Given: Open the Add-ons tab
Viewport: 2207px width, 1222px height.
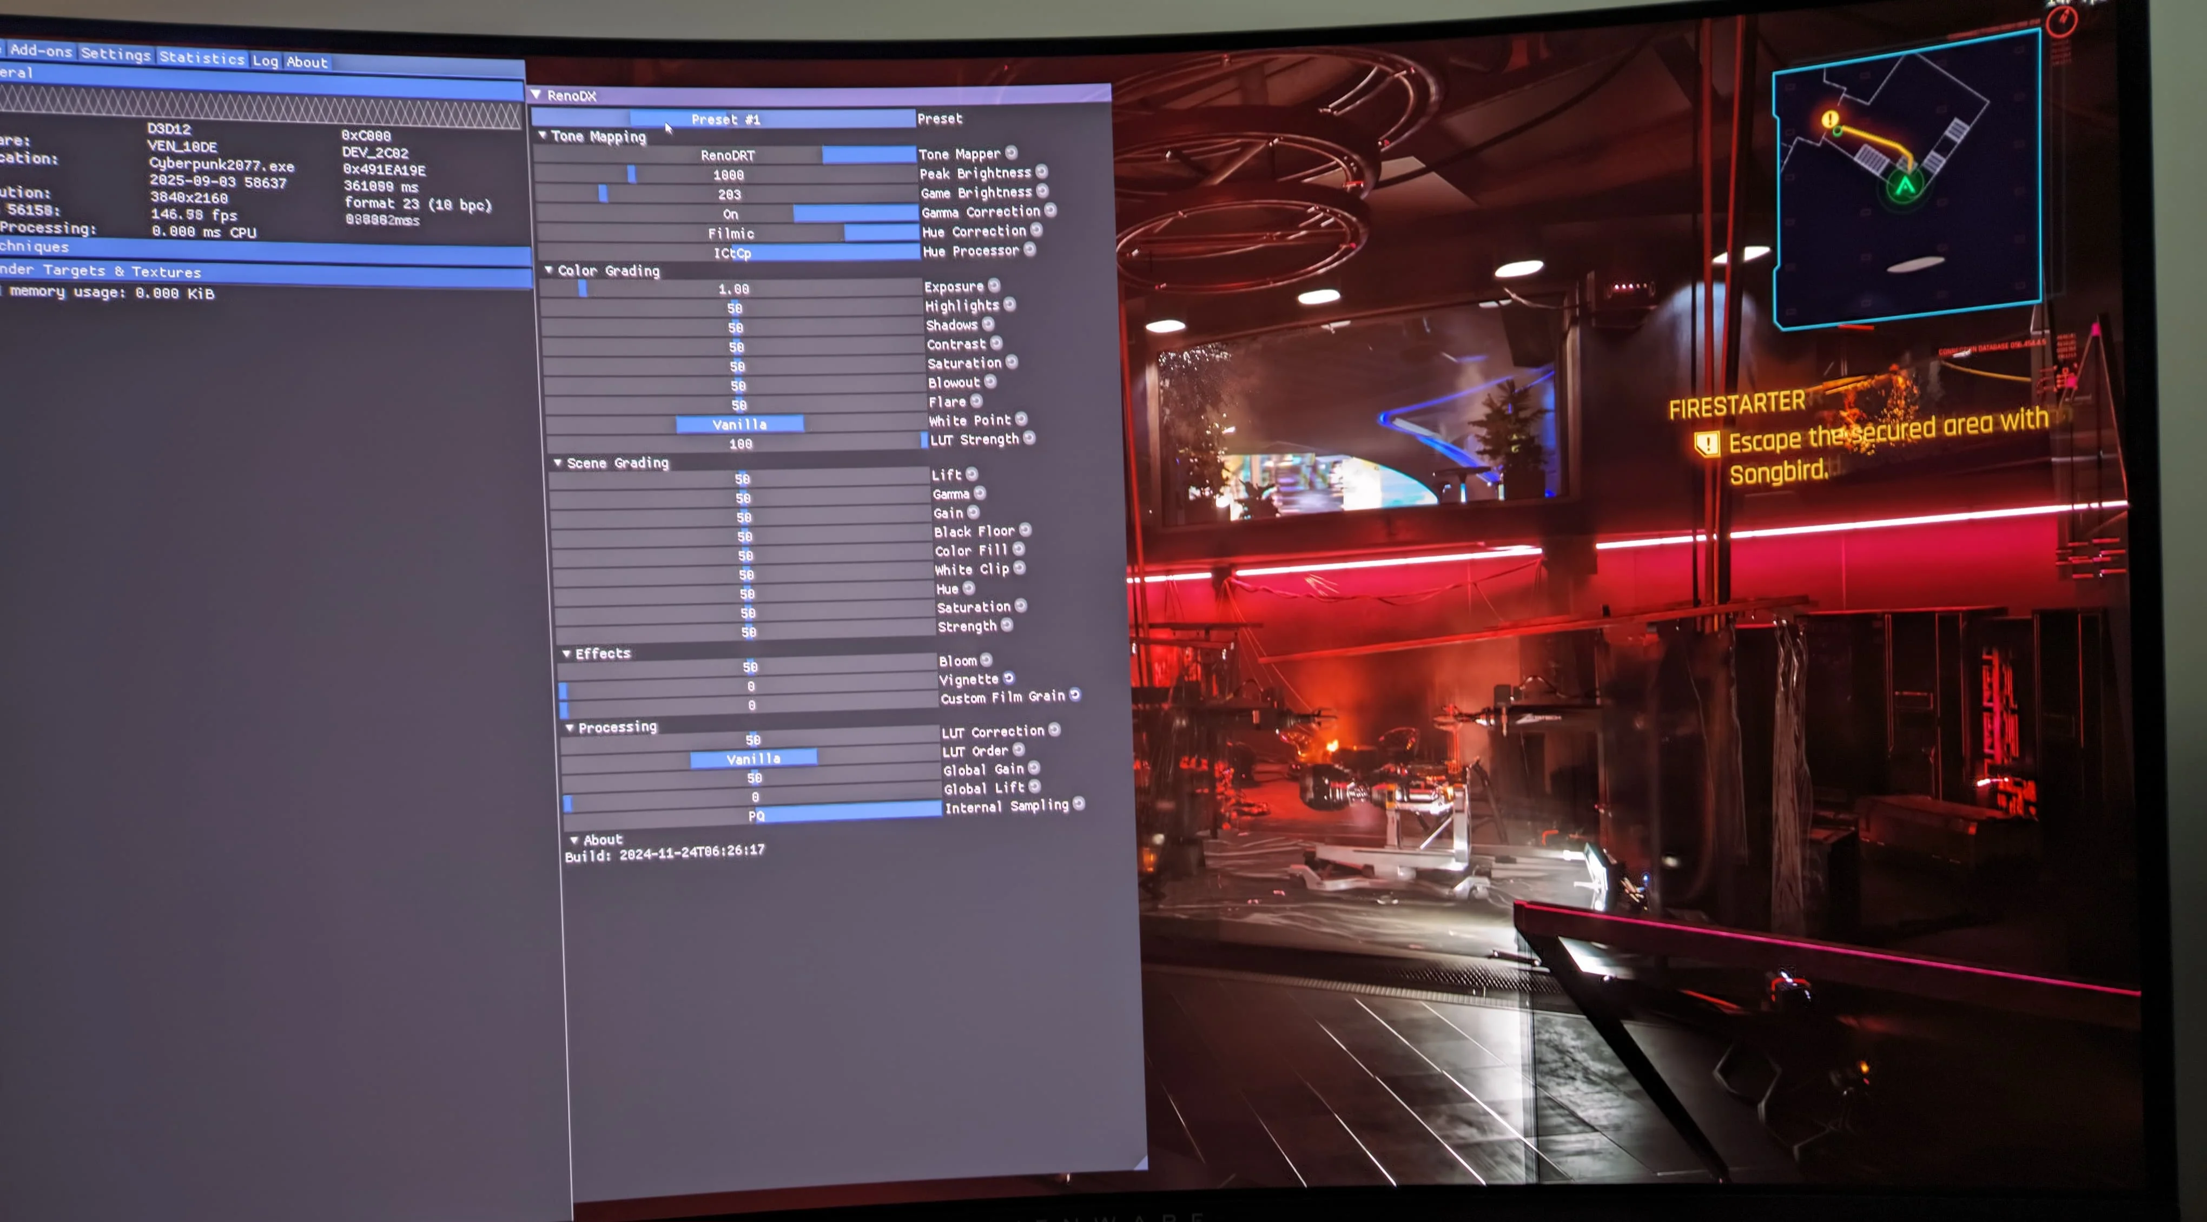Looking at the screenshot, I should point(41,50).
